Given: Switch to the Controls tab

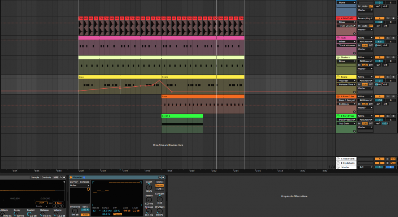Looking at the screenshot, I should click(x=47, y=177).
